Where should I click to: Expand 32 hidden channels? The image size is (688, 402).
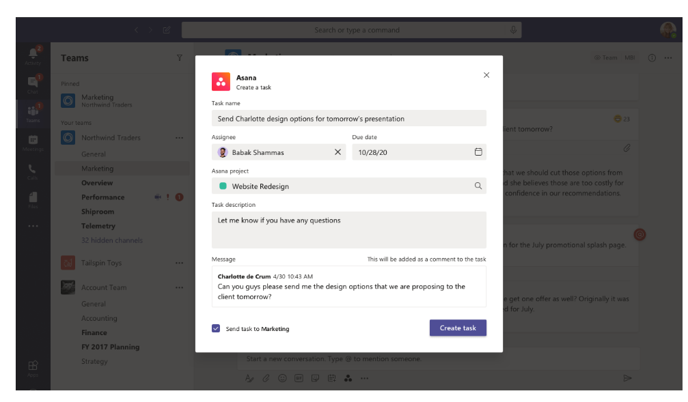pos(112,240)
